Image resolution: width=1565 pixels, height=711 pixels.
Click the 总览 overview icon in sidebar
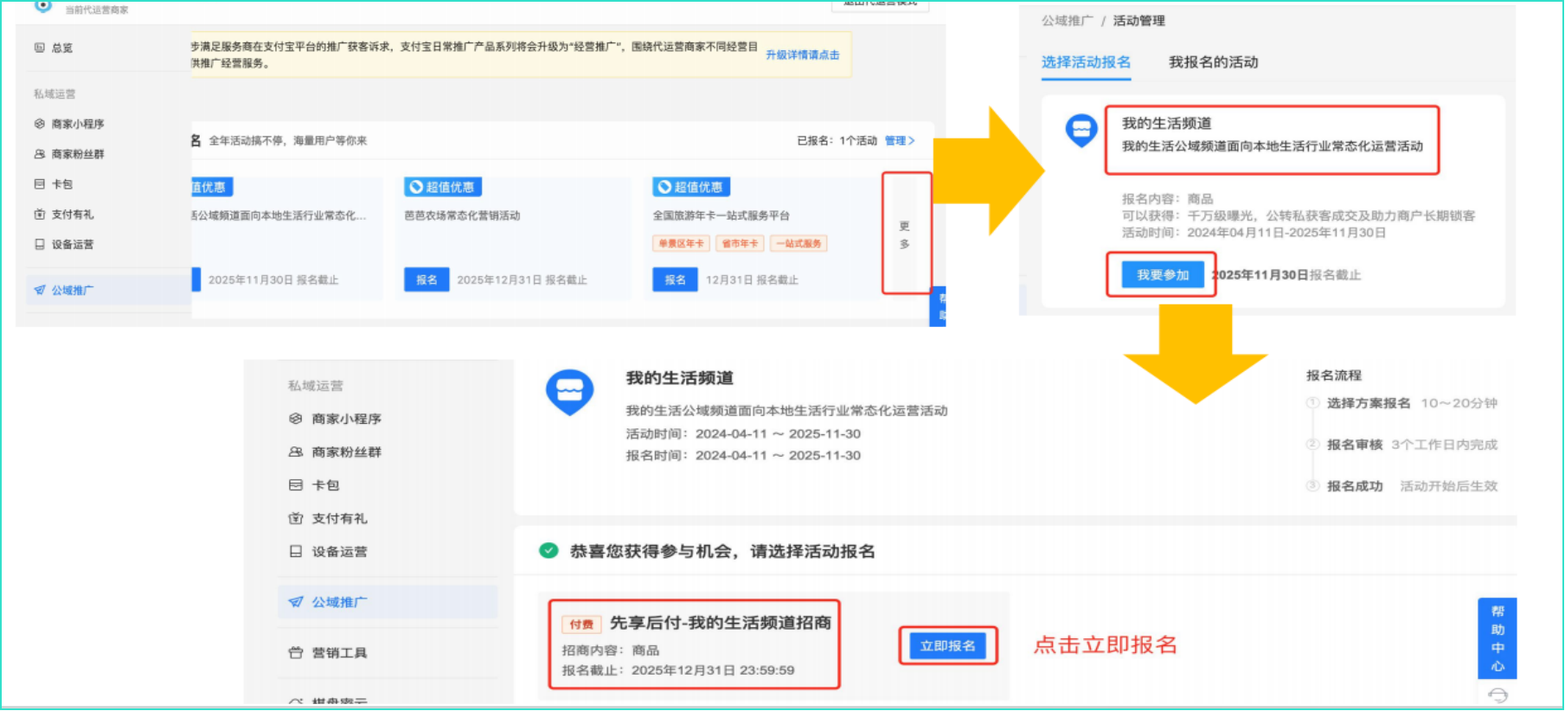pyautogui.click(x=39, y=48)
